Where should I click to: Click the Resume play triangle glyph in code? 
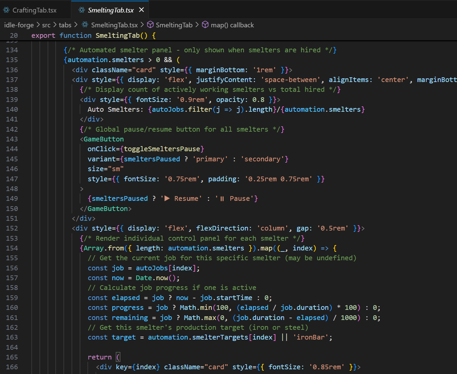point(167,198)
